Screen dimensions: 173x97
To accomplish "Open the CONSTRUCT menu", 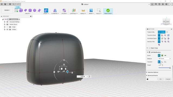I will coord(74,13).
